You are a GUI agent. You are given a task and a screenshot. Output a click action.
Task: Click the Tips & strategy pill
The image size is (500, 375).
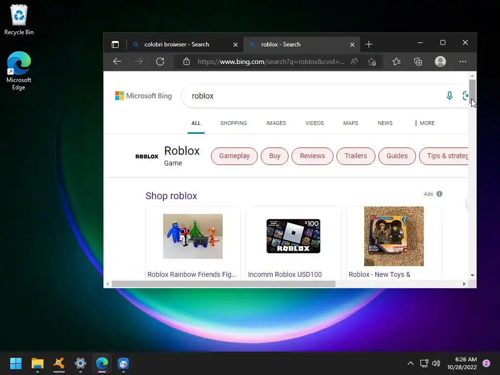point(444,156)
